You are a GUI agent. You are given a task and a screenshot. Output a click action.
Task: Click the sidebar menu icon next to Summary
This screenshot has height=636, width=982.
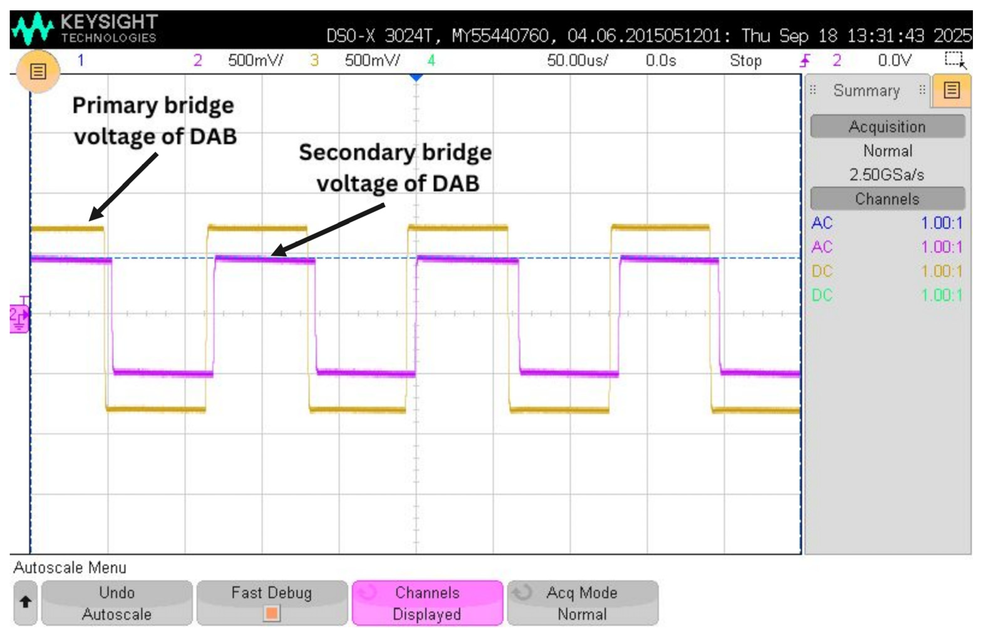pos(951,90)
